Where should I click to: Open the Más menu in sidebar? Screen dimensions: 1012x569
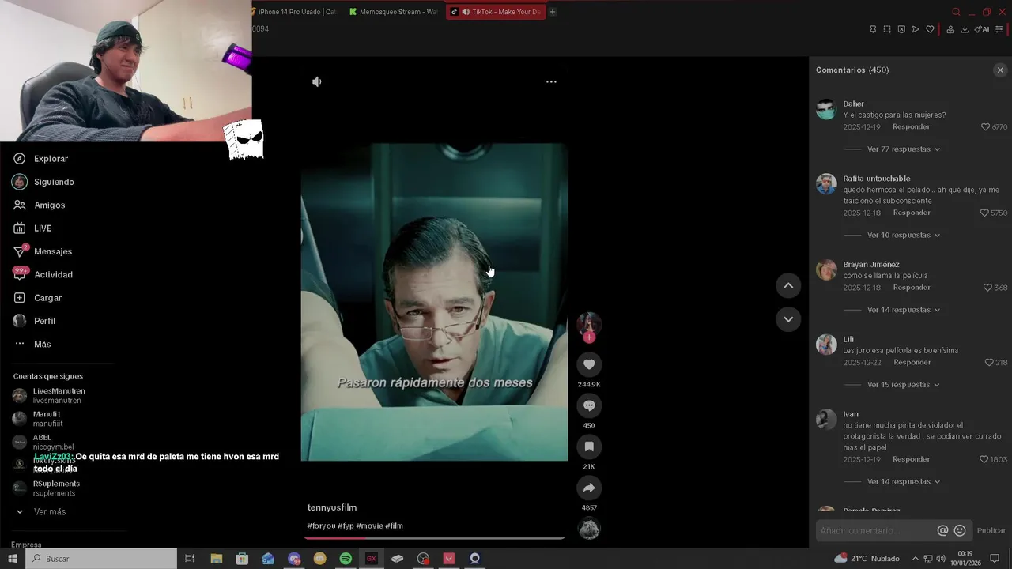33,345
